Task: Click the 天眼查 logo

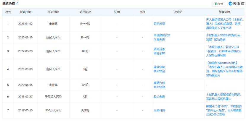Action: 236,4
